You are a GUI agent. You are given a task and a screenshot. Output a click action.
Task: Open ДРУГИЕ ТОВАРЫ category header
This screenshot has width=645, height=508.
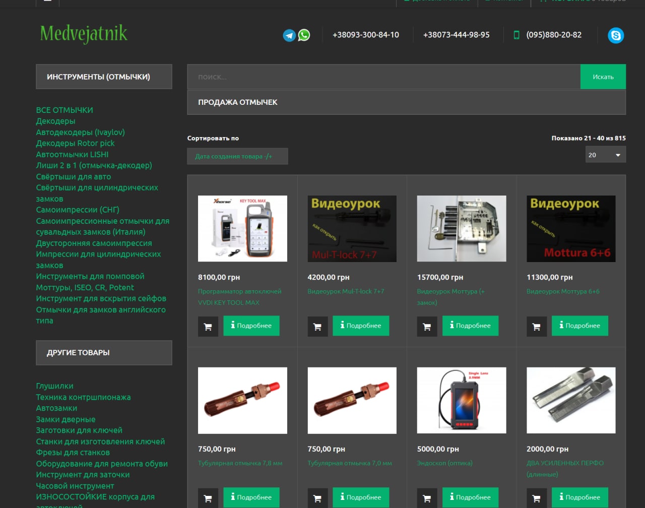[104, 352]
